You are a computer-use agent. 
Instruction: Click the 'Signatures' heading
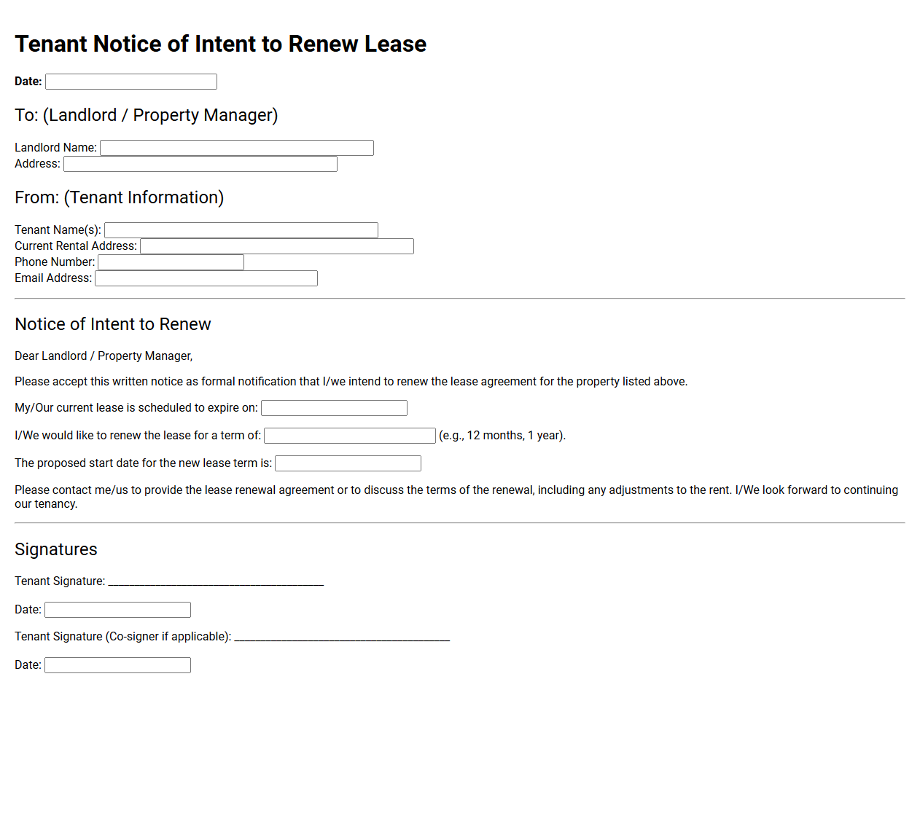pyautogui.click(x=56, y=549)
